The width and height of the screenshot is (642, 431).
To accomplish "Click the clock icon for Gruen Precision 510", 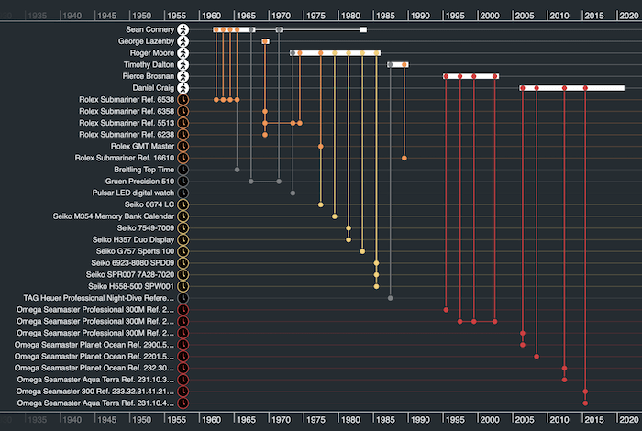I will pos(183,182).
